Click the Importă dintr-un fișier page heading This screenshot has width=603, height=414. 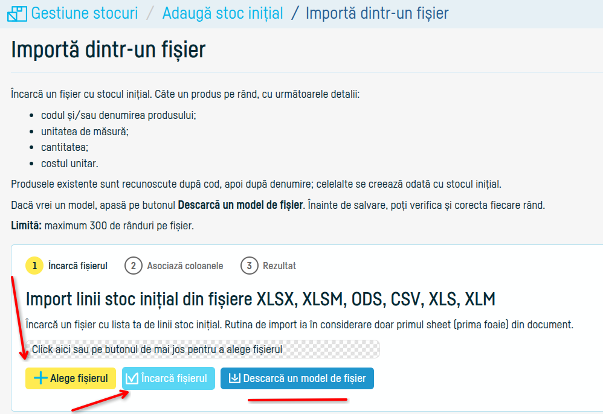point(108,49)
